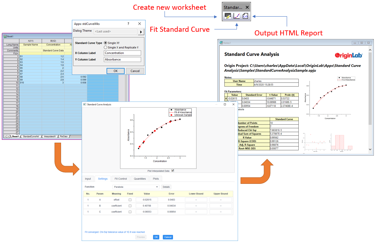Screen dimensions: 376x242
Task: Open the StandardCurveAnl worksheet tab
Action: (x=31, y=137)
